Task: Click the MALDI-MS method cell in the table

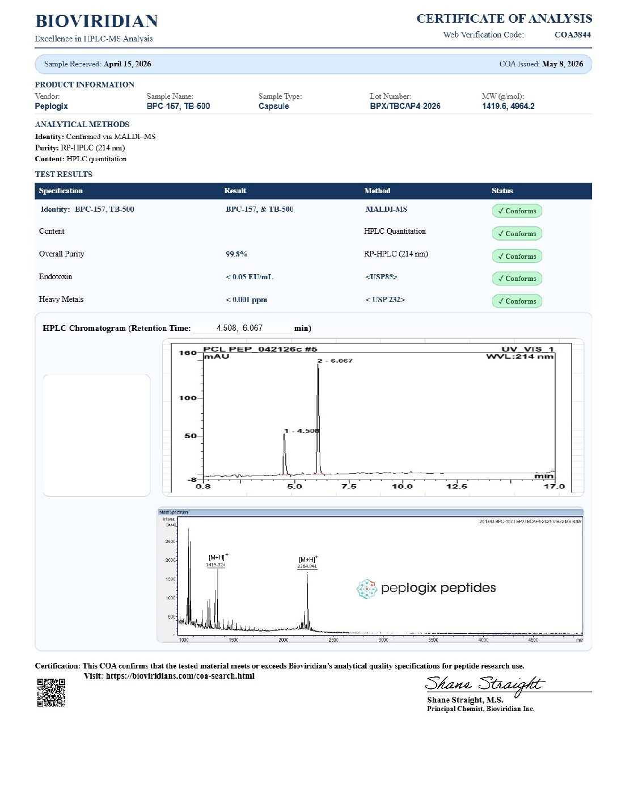Action: tap(386, 209)
